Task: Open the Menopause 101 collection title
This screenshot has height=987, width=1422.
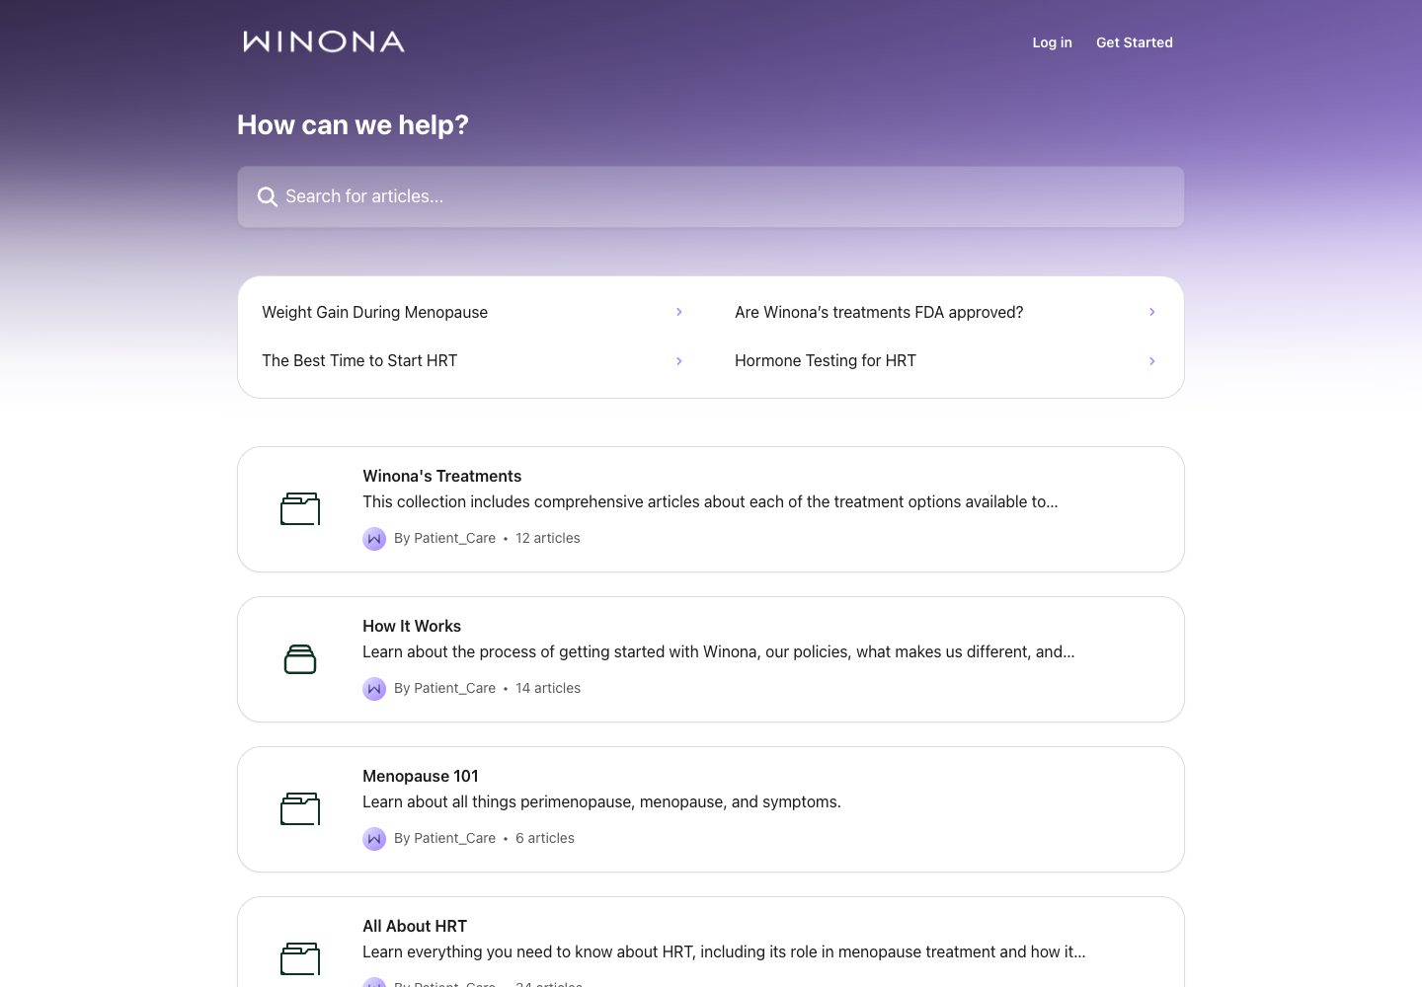Action: pos(421,776)
